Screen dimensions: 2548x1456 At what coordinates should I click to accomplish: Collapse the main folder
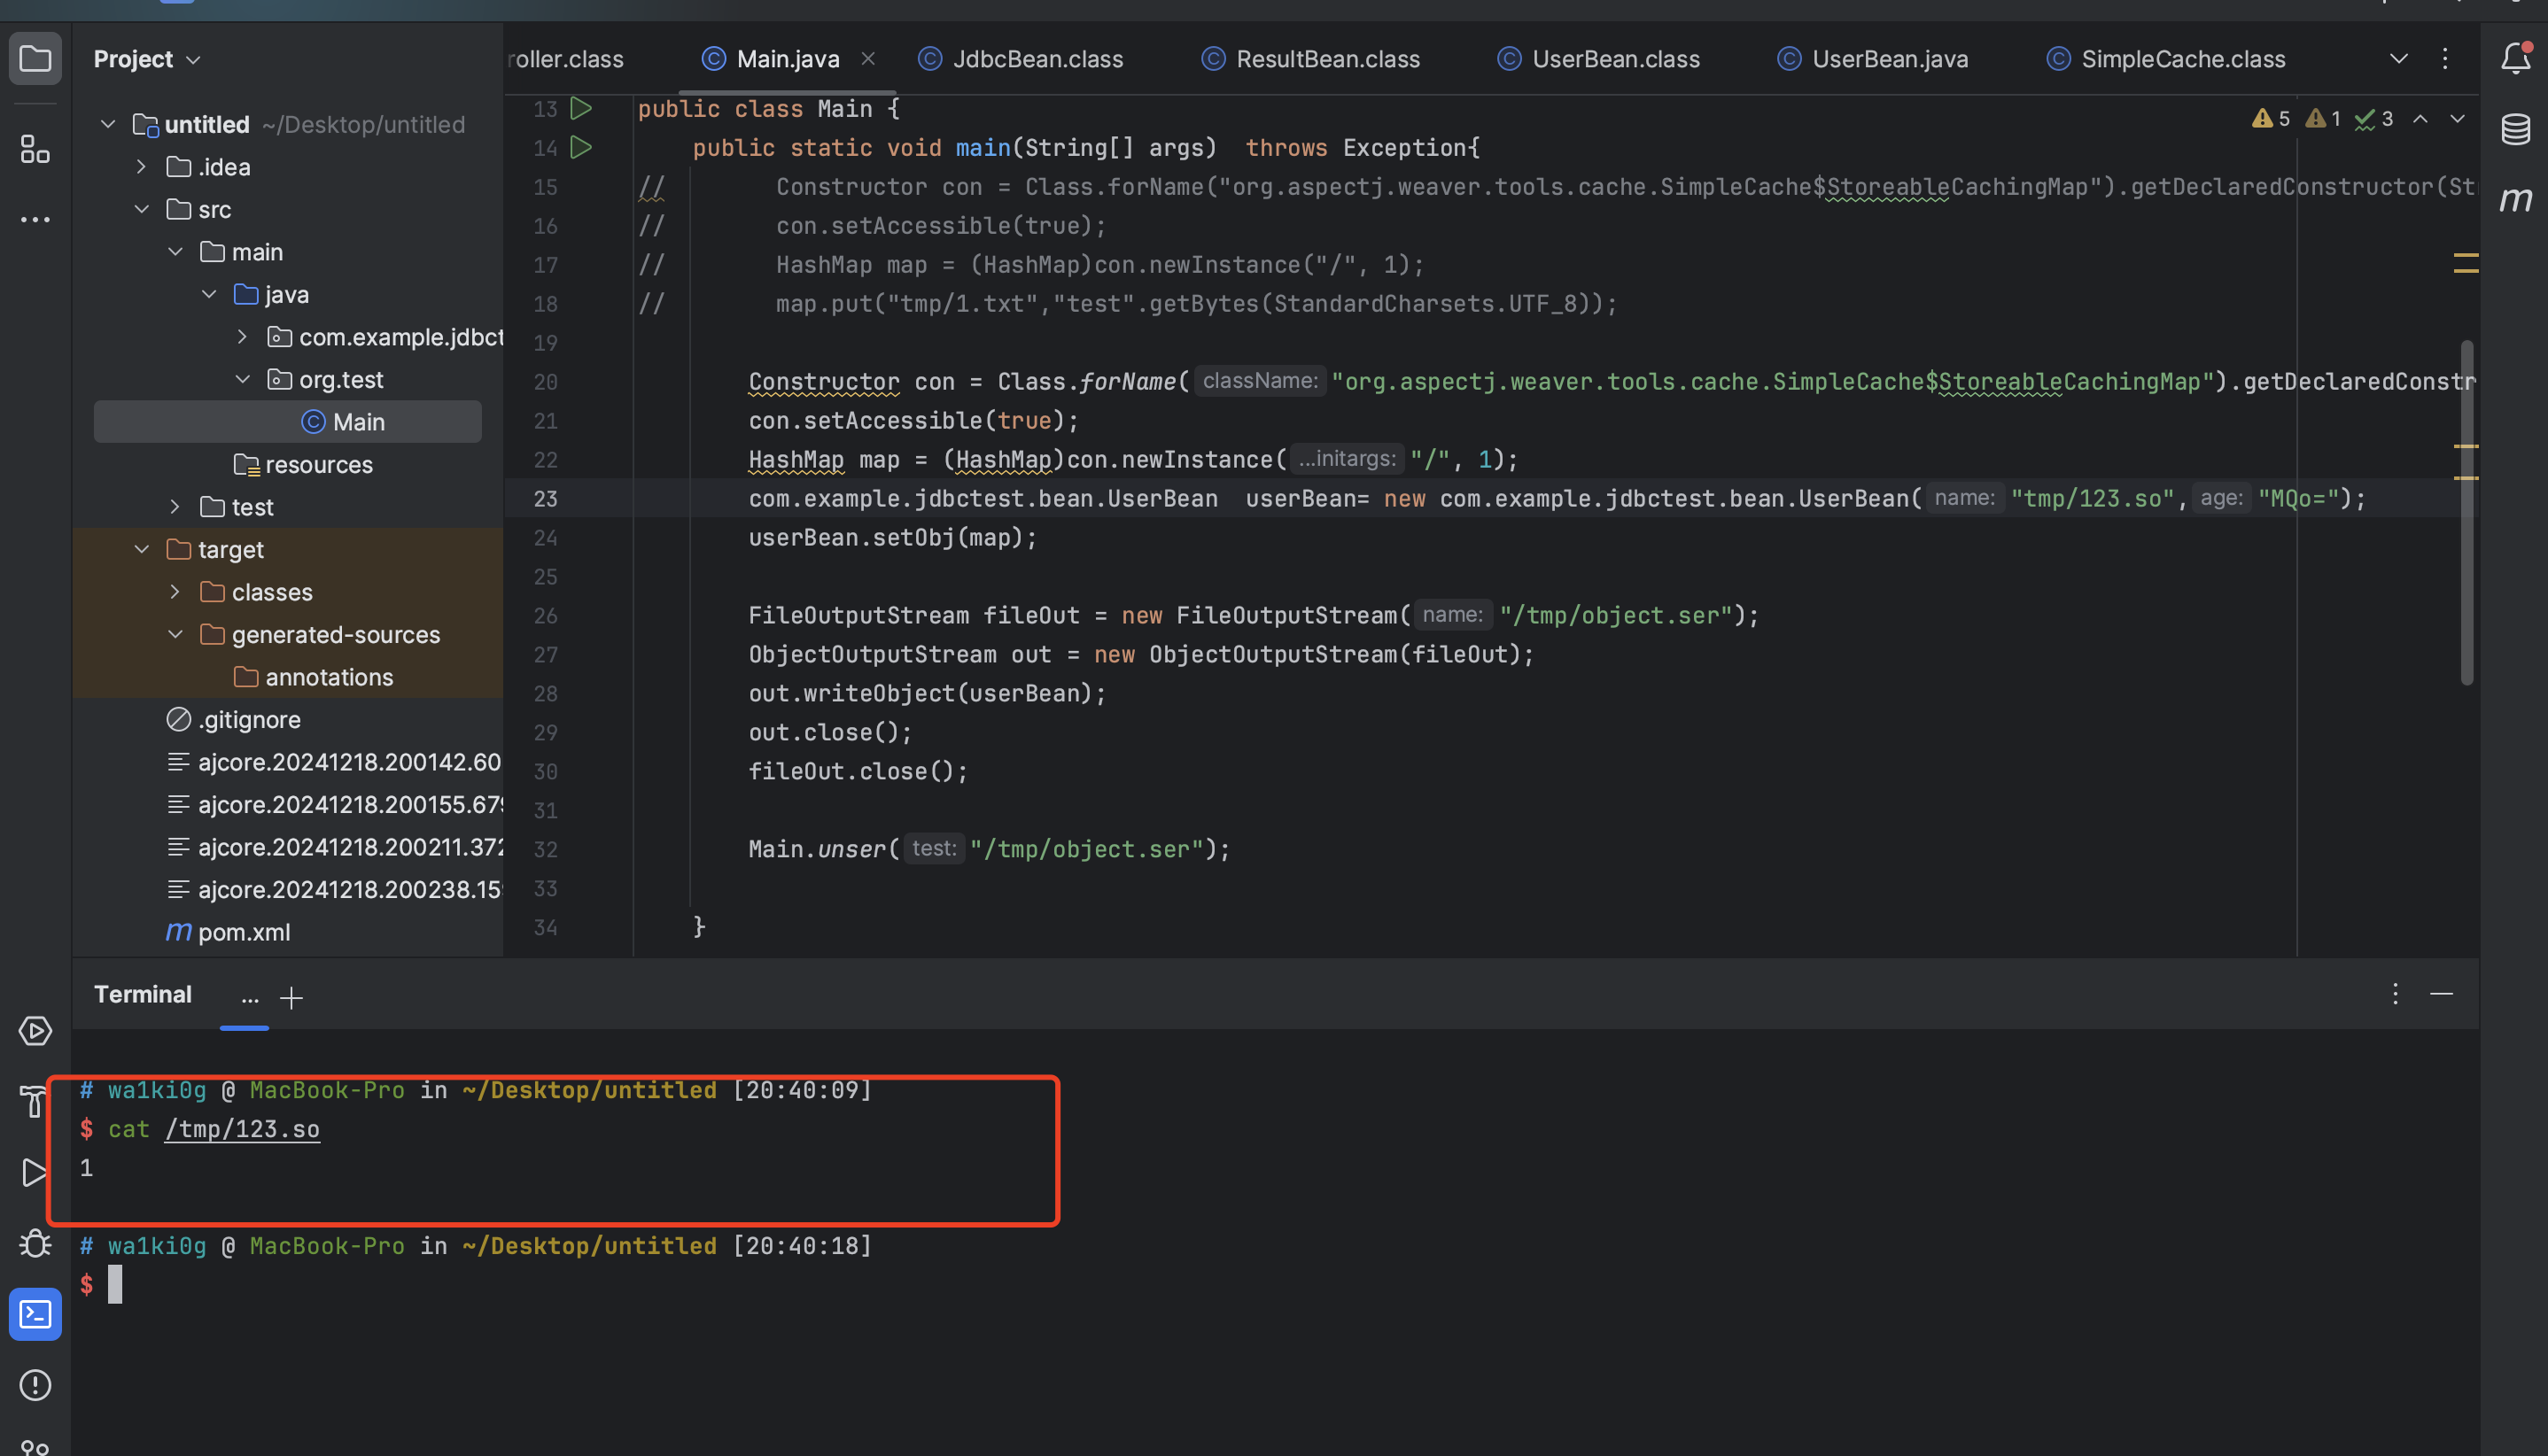[175, 252]
